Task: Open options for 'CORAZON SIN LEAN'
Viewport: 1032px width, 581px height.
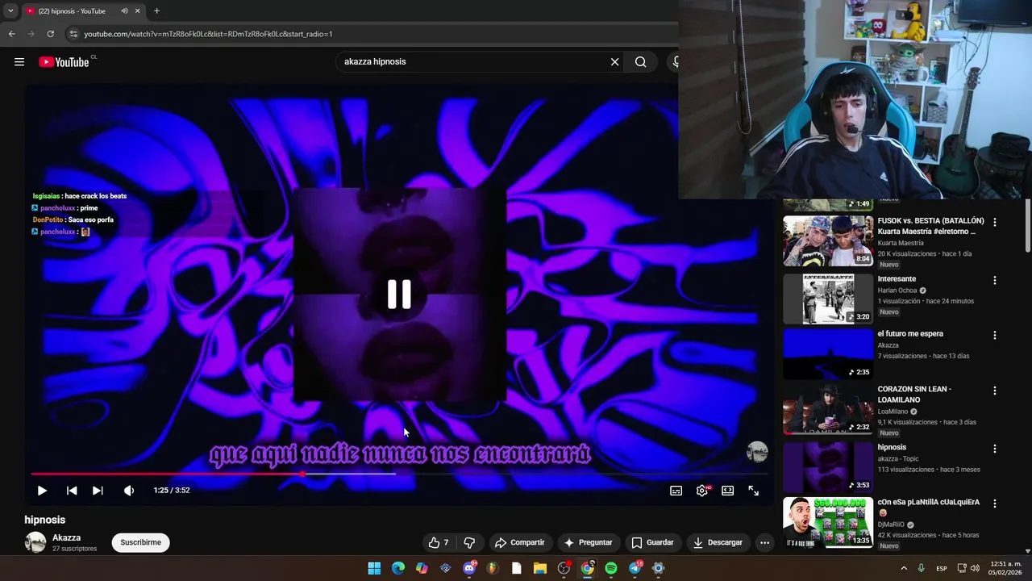Action: pyautogui.click(x=994, y=390)
